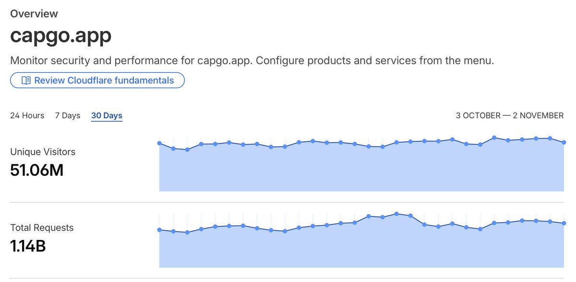
Task: Click the book icon in Review Cloudflare fundamentals
Action: pos(26,80)
